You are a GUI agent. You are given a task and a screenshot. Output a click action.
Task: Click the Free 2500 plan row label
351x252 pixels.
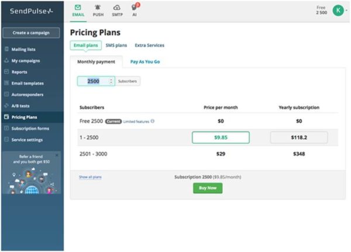(91, 121)
